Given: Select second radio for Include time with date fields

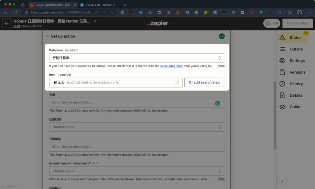Looking at the screenshot, I should [x=97, y=163].
